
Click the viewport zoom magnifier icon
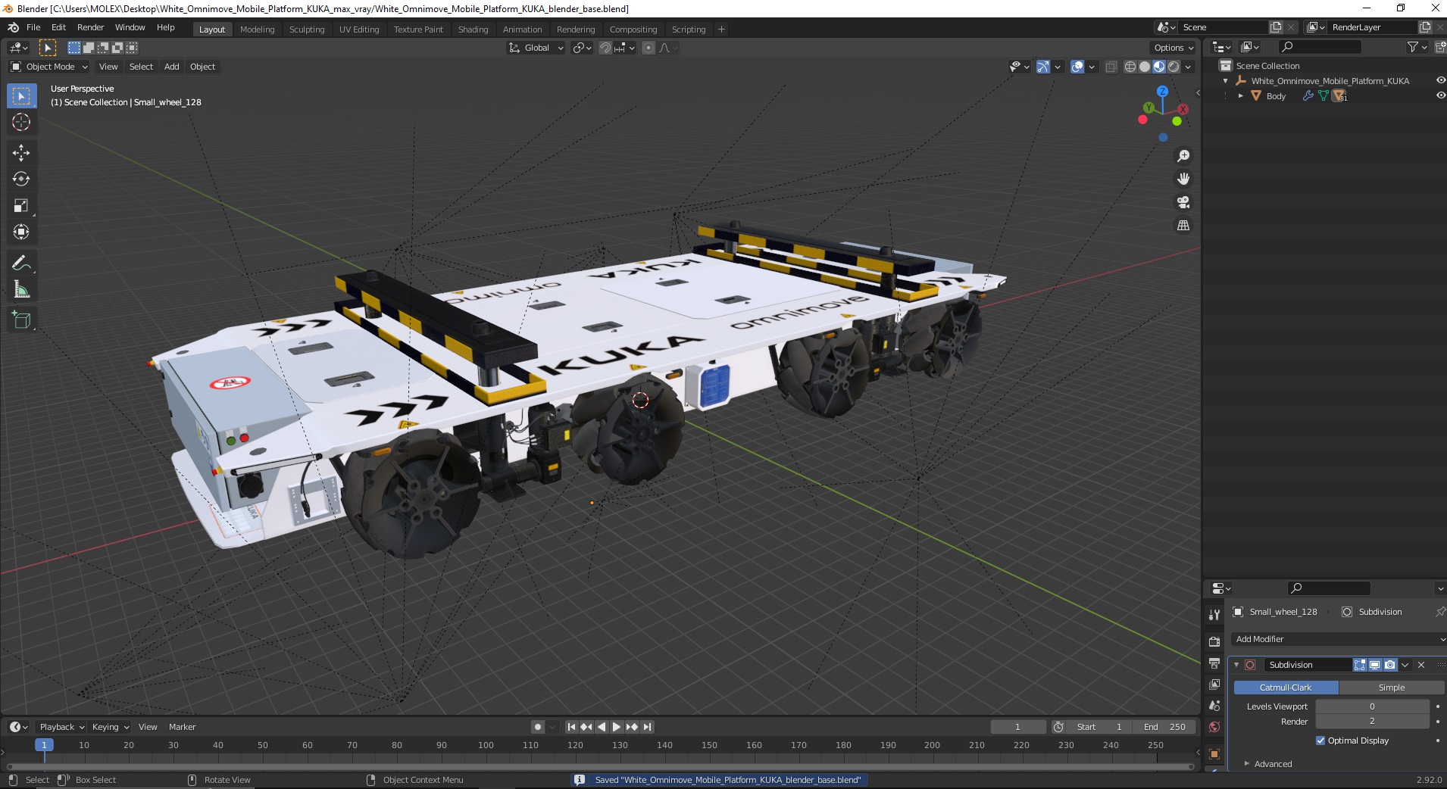click(x=1183, y=156)
